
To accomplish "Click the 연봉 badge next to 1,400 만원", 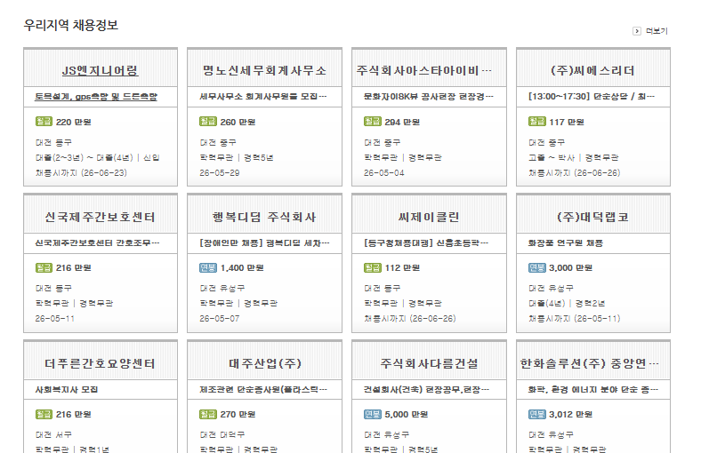I will [x=208, y=267].
